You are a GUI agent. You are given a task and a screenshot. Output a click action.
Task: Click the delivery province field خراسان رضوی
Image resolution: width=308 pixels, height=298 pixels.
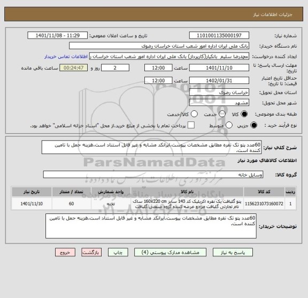[x=219, y=93]
